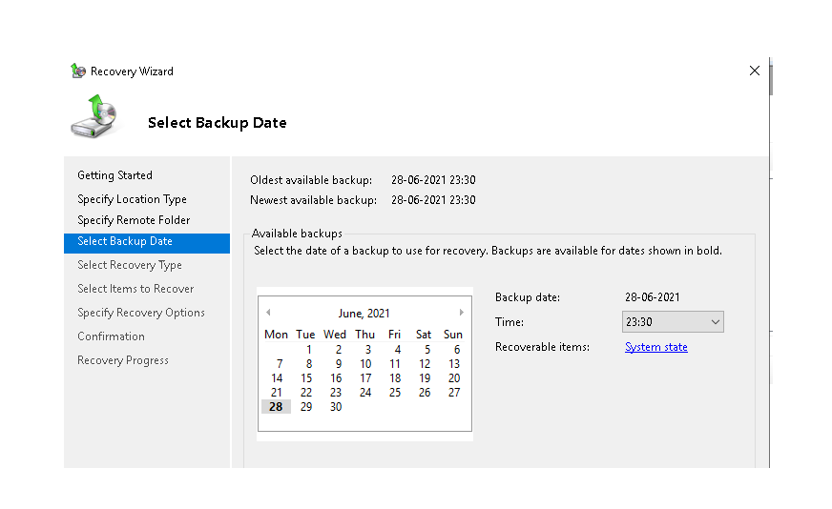
Task: Pick date 8 in calendar
Action: [309, 364]
